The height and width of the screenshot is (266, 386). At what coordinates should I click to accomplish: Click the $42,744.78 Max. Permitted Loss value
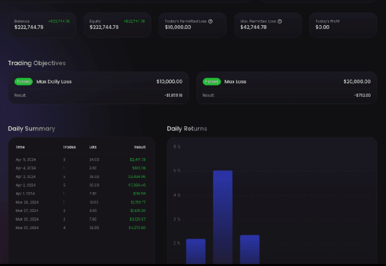click(x=253, y=27)
